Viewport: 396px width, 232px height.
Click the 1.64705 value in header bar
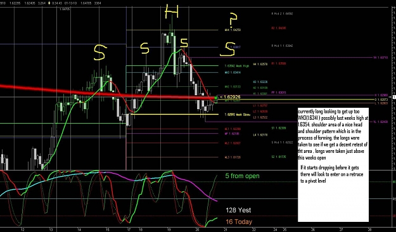pyautogui.click(x=86, y=3)
